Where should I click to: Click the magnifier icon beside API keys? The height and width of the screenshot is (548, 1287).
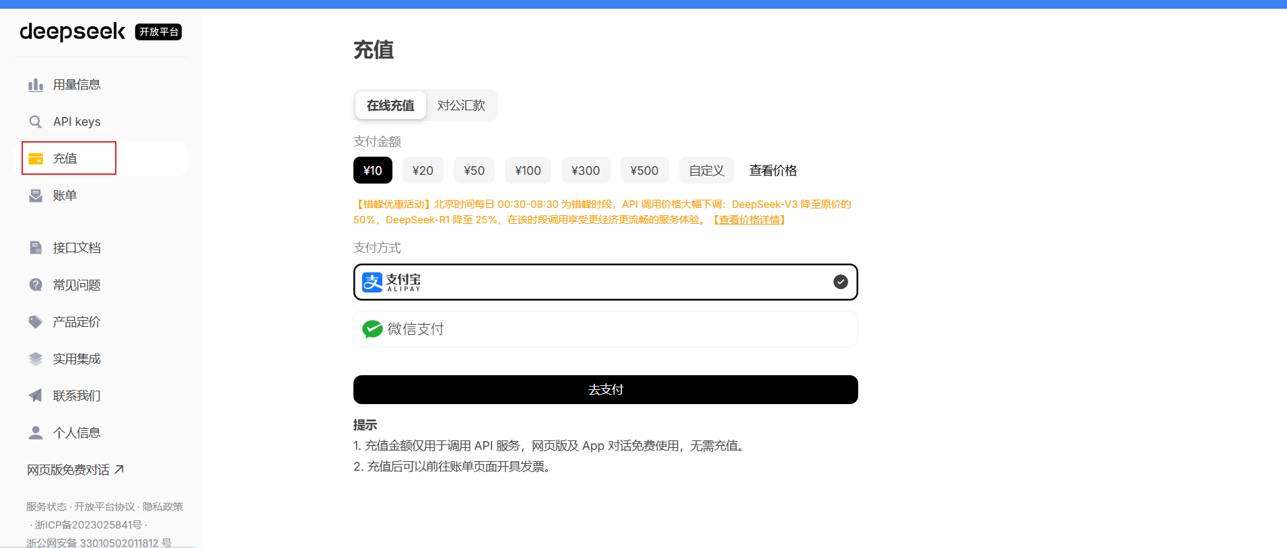[x=36, y=122]
